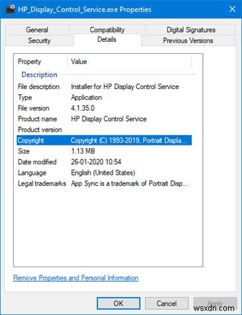Select the Product version row
The height and width of the screenshot is (315, 242).
tap(104, 130)
